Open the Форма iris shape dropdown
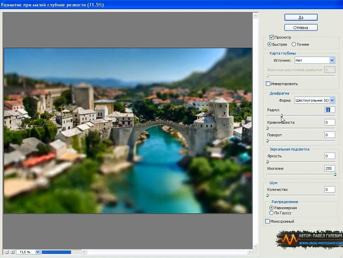The height and width of the screenshot is (258, 343). (x=315, y=100)
